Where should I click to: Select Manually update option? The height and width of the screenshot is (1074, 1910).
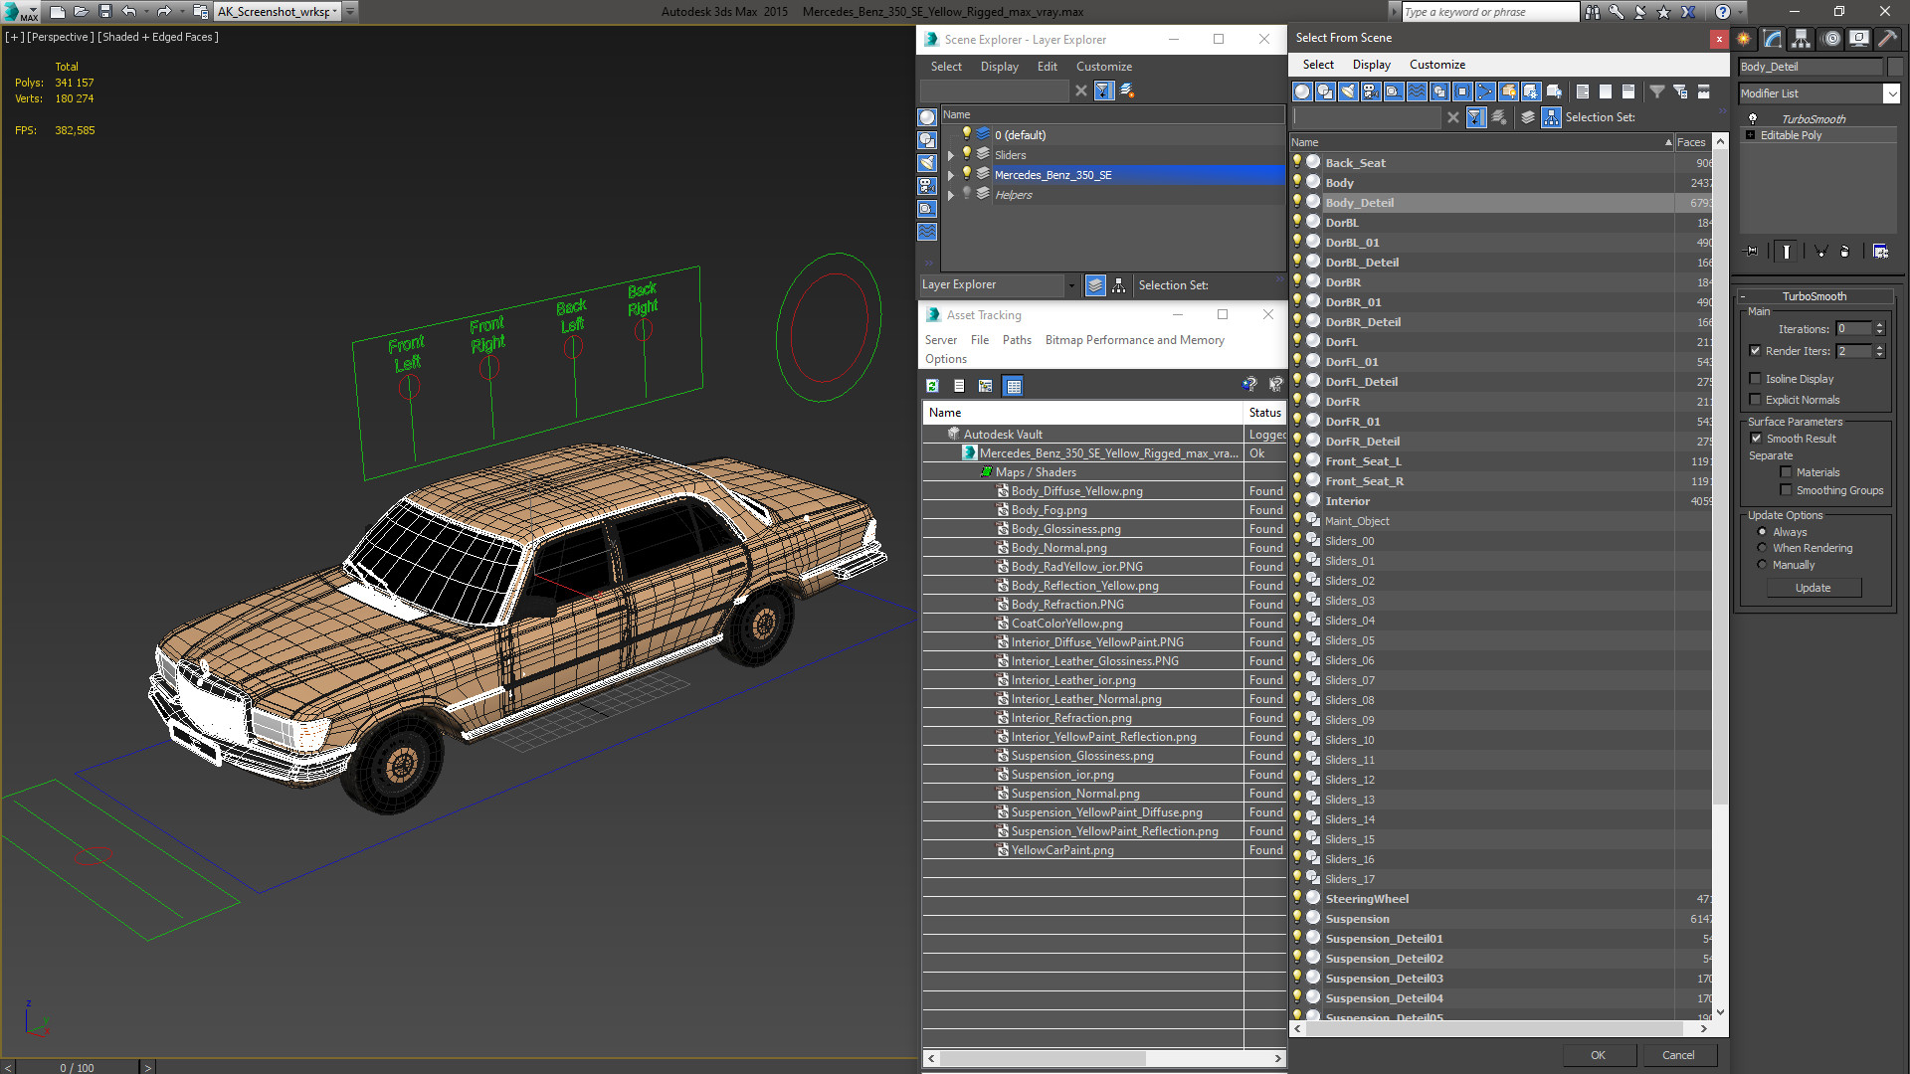tap(1762, 565)
